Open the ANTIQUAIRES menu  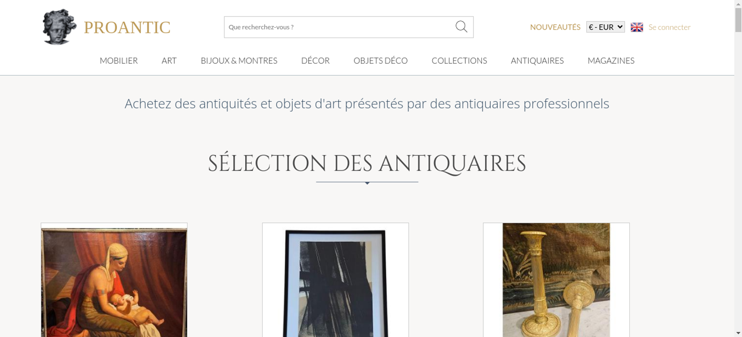click(x=537, y=60)
